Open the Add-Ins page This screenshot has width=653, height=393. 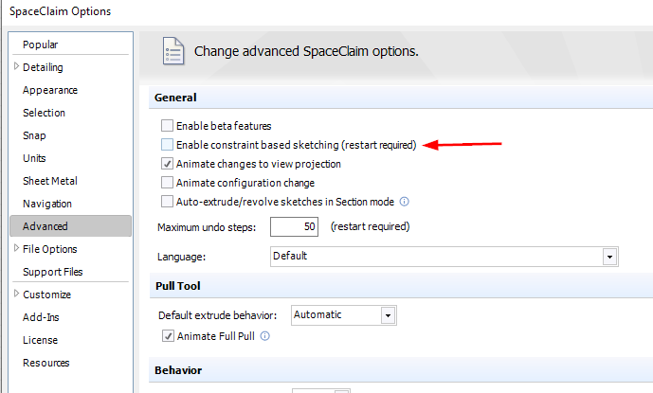[41, 317]
